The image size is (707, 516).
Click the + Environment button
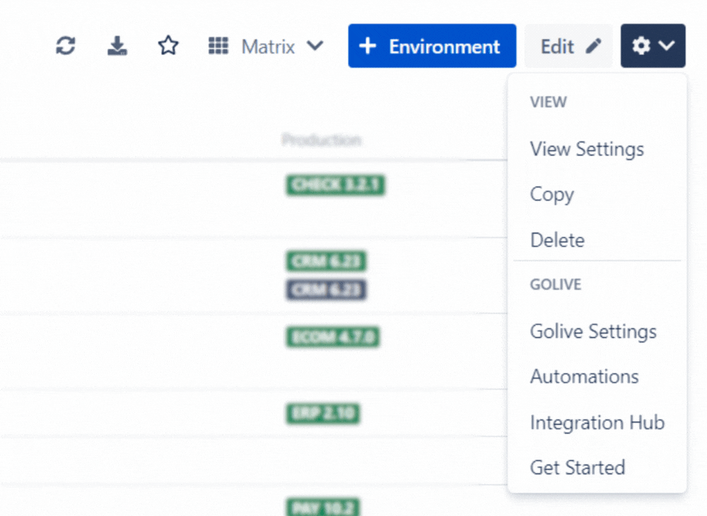point(431,47)
